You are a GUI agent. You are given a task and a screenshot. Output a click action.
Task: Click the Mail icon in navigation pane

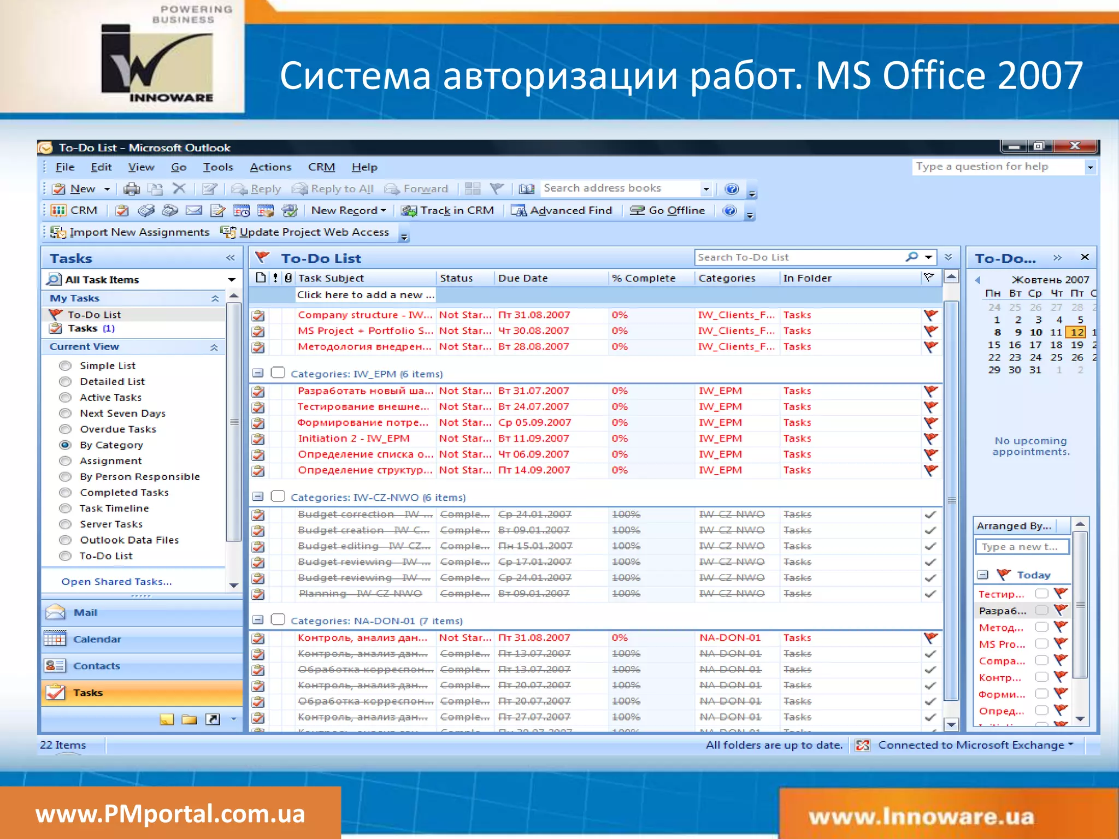coord(56,612)
